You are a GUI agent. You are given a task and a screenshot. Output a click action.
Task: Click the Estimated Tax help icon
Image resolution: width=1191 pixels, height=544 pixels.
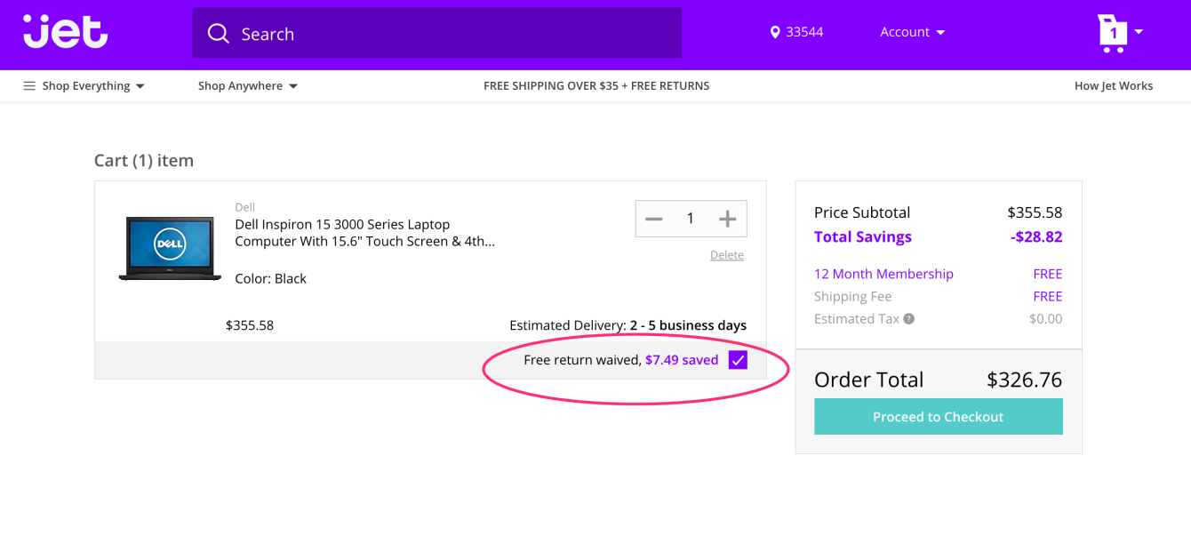[x=908, y=319]
